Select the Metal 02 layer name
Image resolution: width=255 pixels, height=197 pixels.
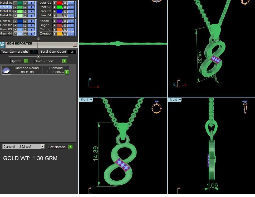[6, 7]
